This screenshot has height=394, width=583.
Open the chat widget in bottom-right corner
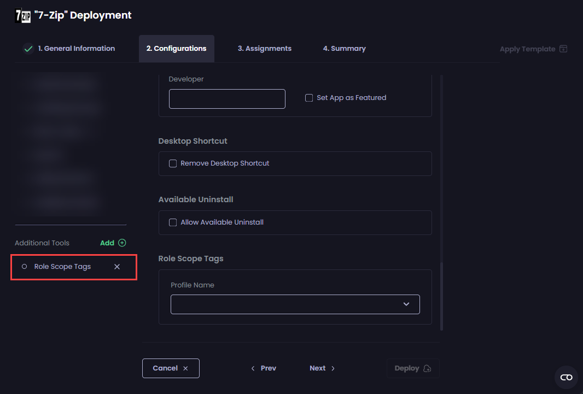click(566, 377)
